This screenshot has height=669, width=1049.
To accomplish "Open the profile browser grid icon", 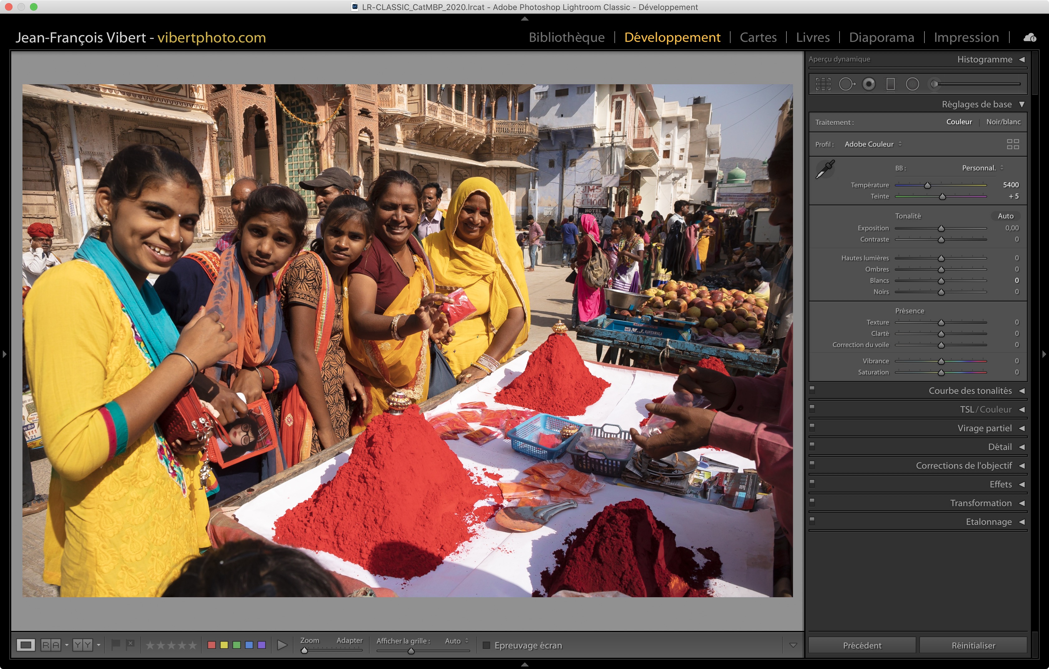I will point(1013,144).
